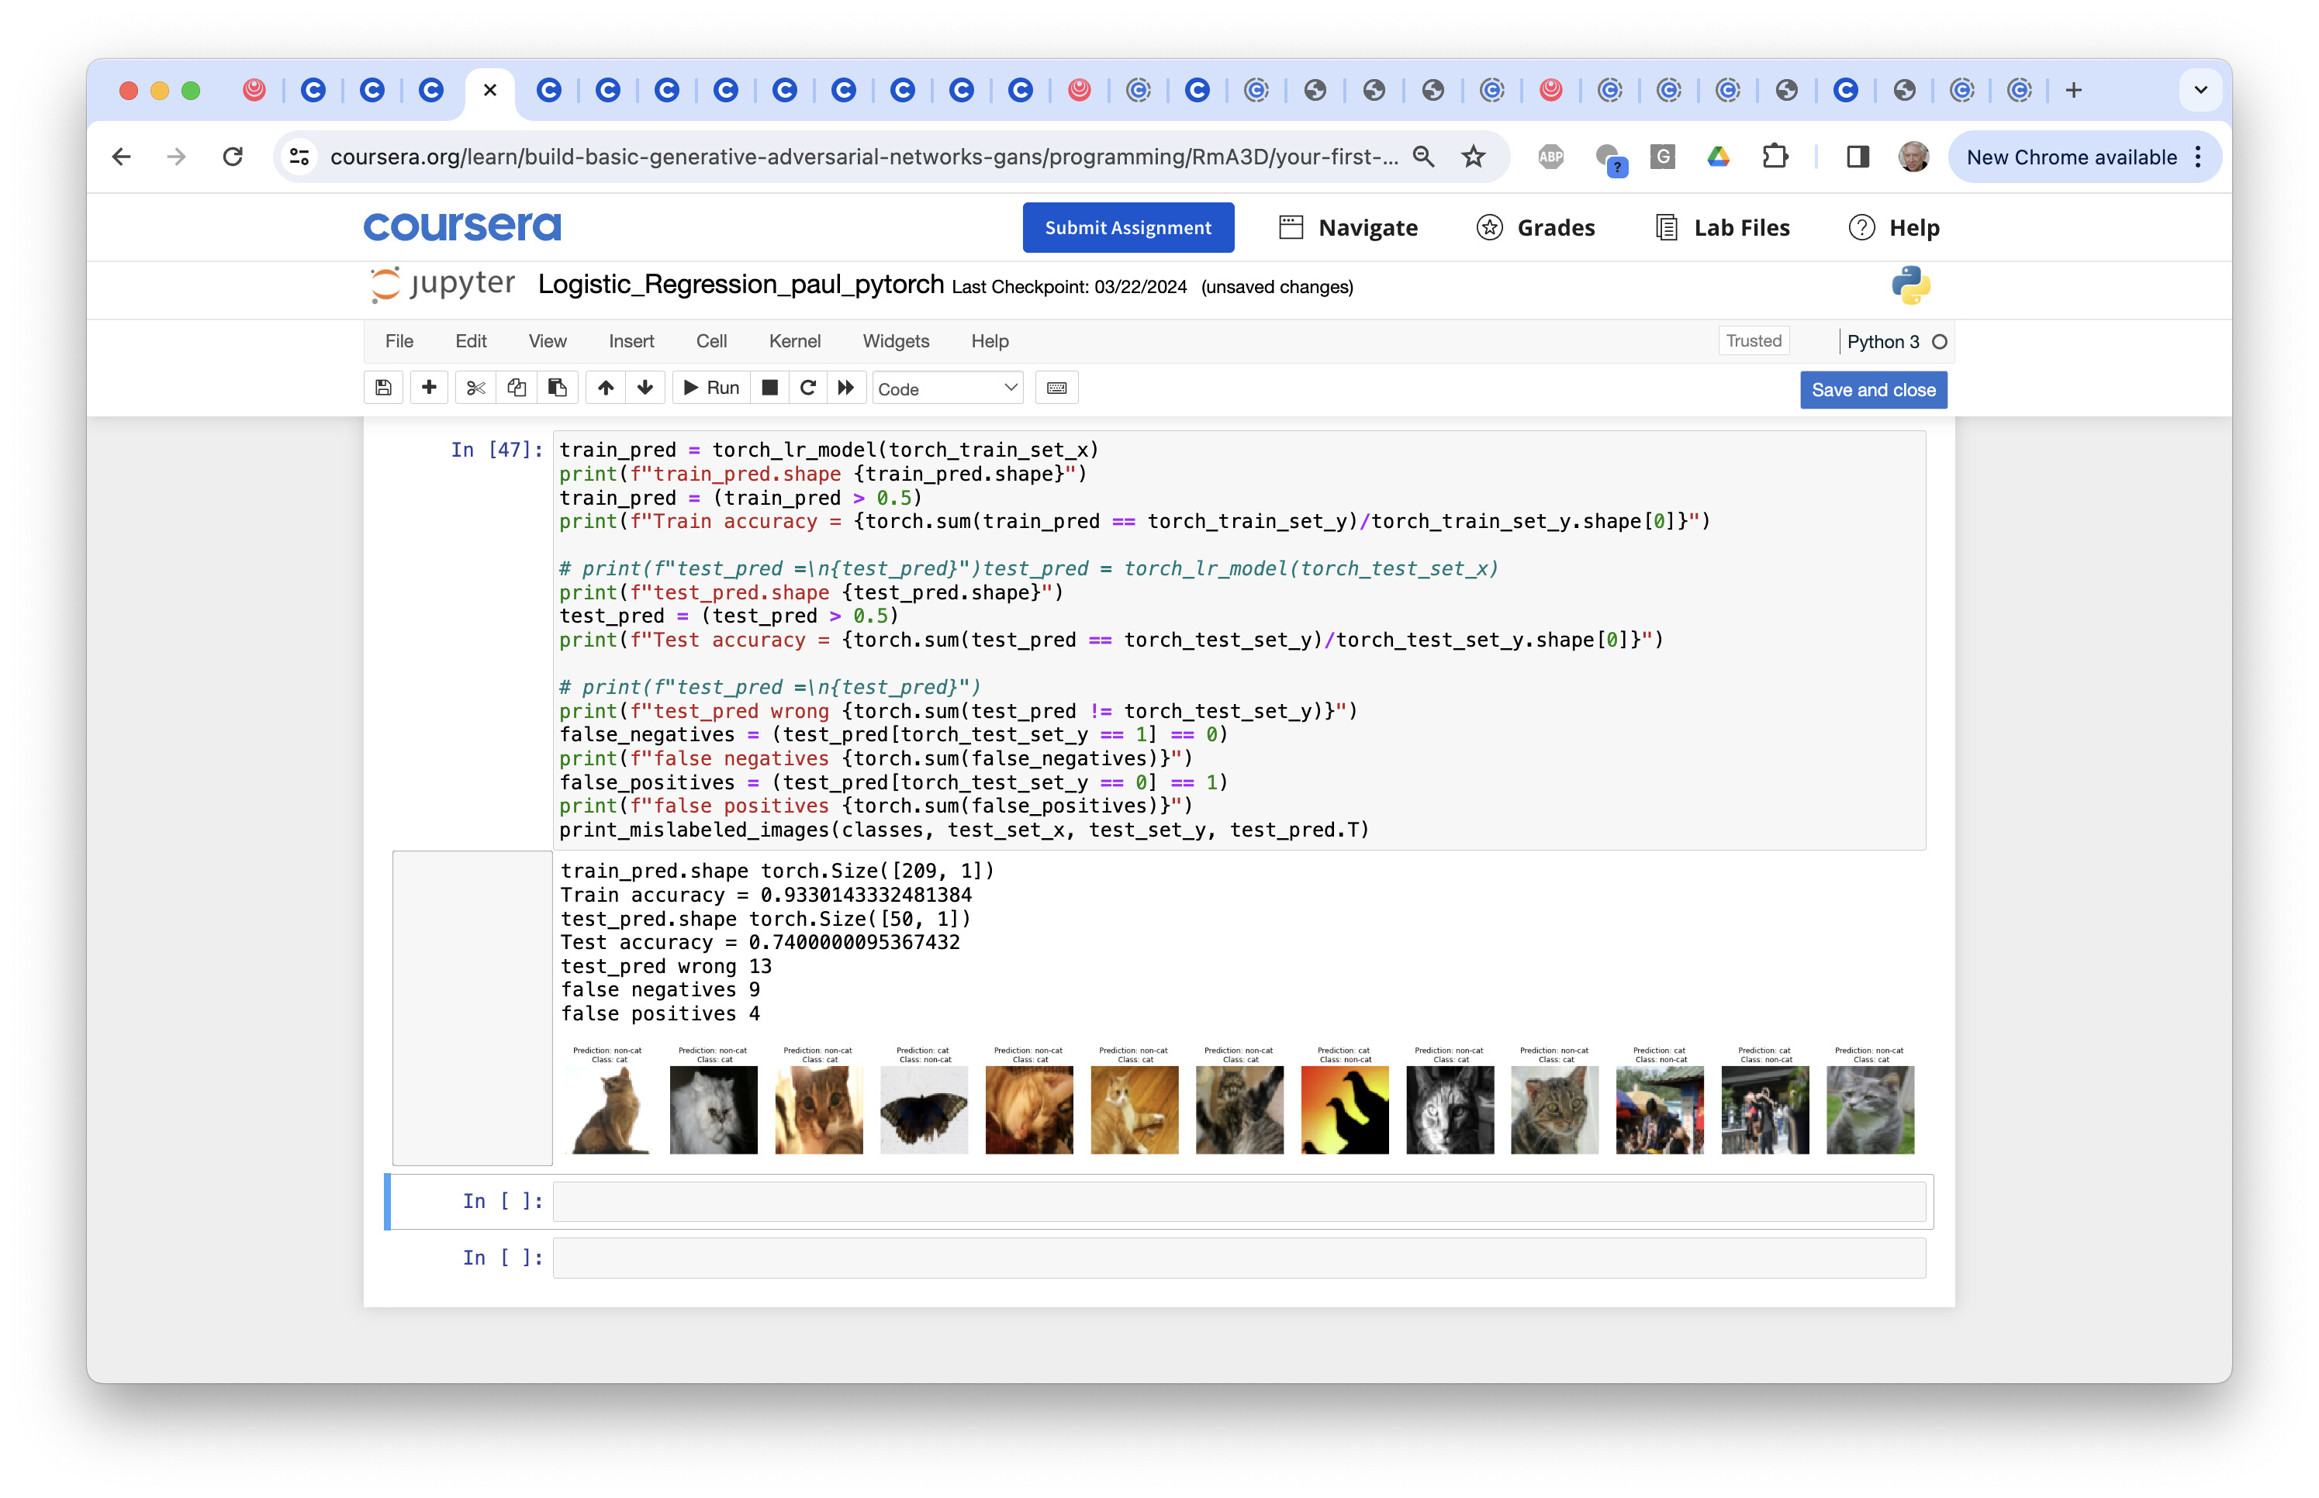Click Submit Assignment button

point(1128,228)
